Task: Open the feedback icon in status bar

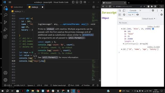Action: [x=93, y=85]
